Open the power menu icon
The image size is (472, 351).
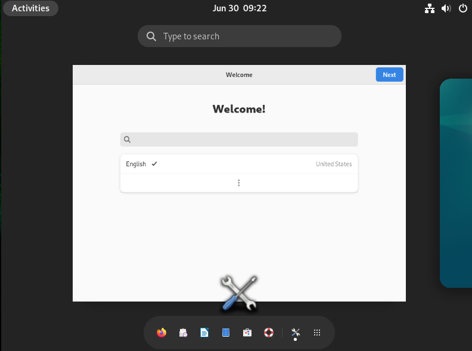pyautogui.click(x=462, y=8)
